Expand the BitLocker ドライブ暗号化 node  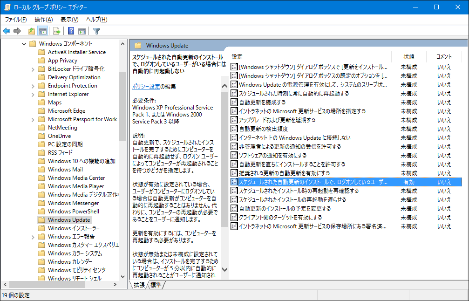pyautogui.click(x=33, y=69)
